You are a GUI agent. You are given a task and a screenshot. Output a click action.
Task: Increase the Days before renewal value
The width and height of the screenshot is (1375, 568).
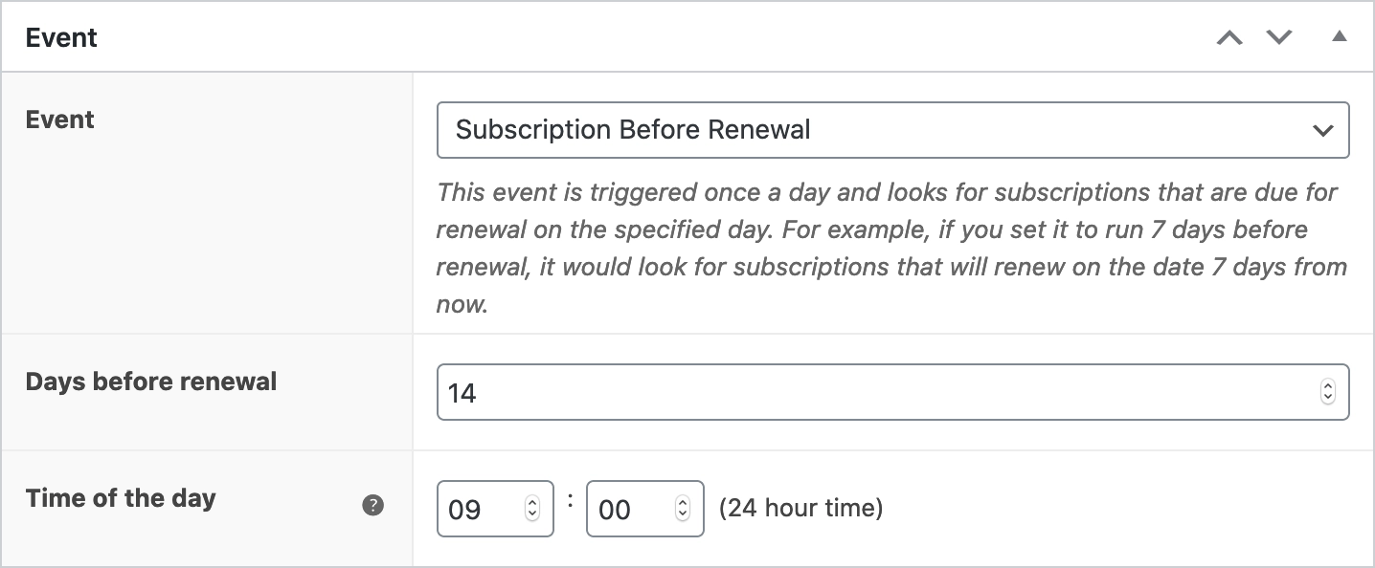click(x=1327, y=386)
